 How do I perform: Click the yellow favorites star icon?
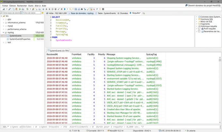[x=42, y=13]
